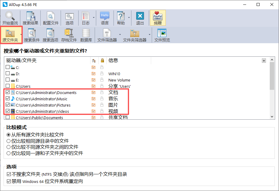Image resolution: width=279 pixels, height=191 pixels.
Task: Select the C:\Users\Administrator\Videos row text
Action: coord(42,112)
